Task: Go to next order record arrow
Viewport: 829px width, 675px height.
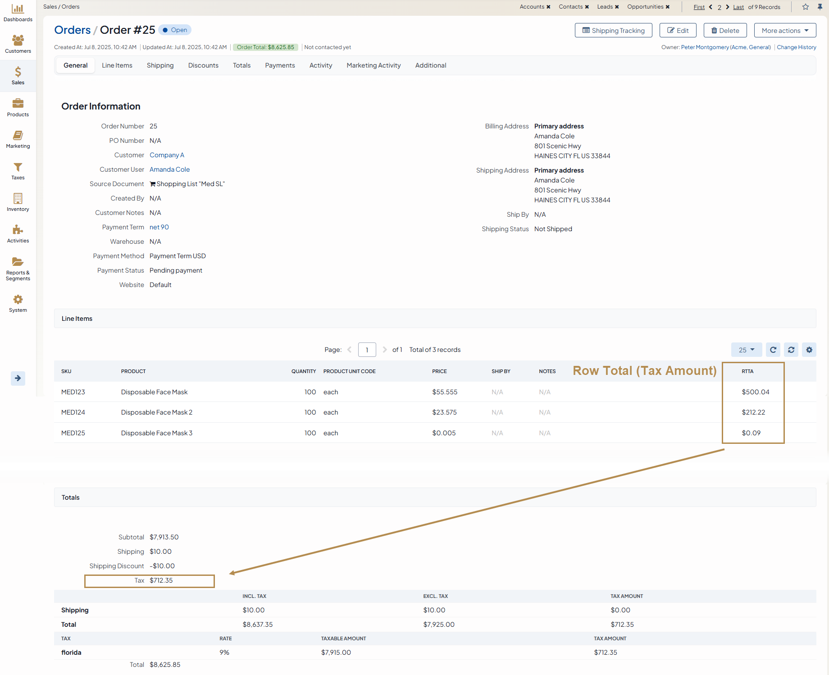Action: 728,7
